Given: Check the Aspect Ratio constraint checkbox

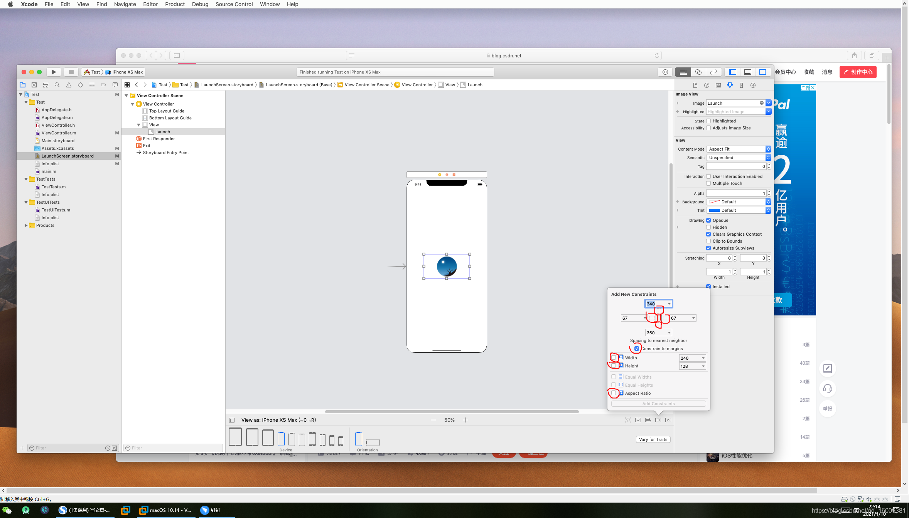Looking at the screenshot, I should point(614,393).
